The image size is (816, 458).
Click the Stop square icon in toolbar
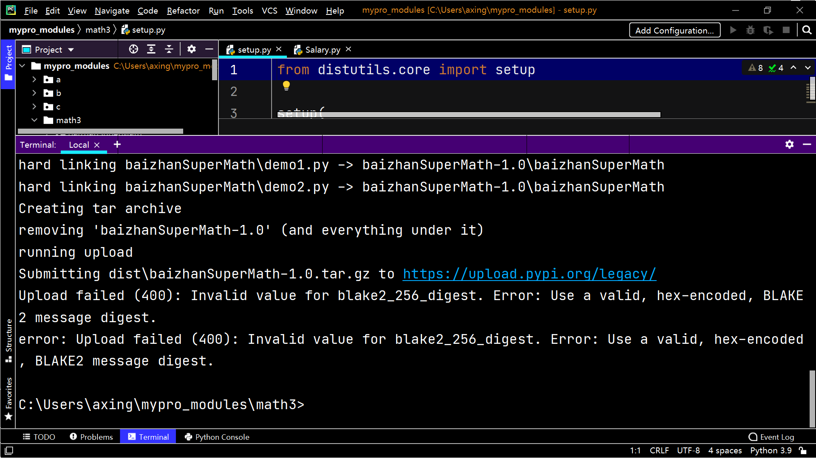coord(786,30)
